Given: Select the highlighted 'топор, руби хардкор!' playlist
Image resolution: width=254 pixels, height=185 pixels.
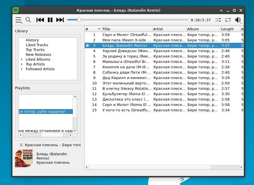Looking at the screenshot, I should [x=46, y=112].
